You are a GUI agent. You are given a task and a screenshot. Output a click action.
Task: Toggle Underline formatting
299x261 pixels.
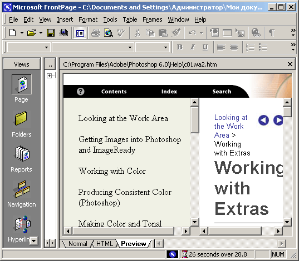pos(205,47)
